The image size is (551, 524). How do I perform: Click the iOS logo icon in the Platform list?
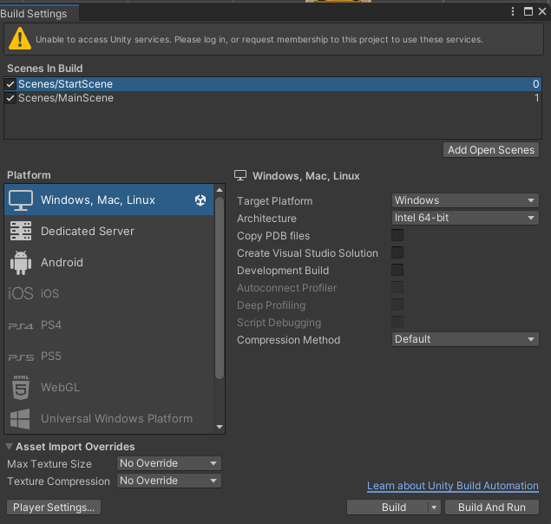21,293
